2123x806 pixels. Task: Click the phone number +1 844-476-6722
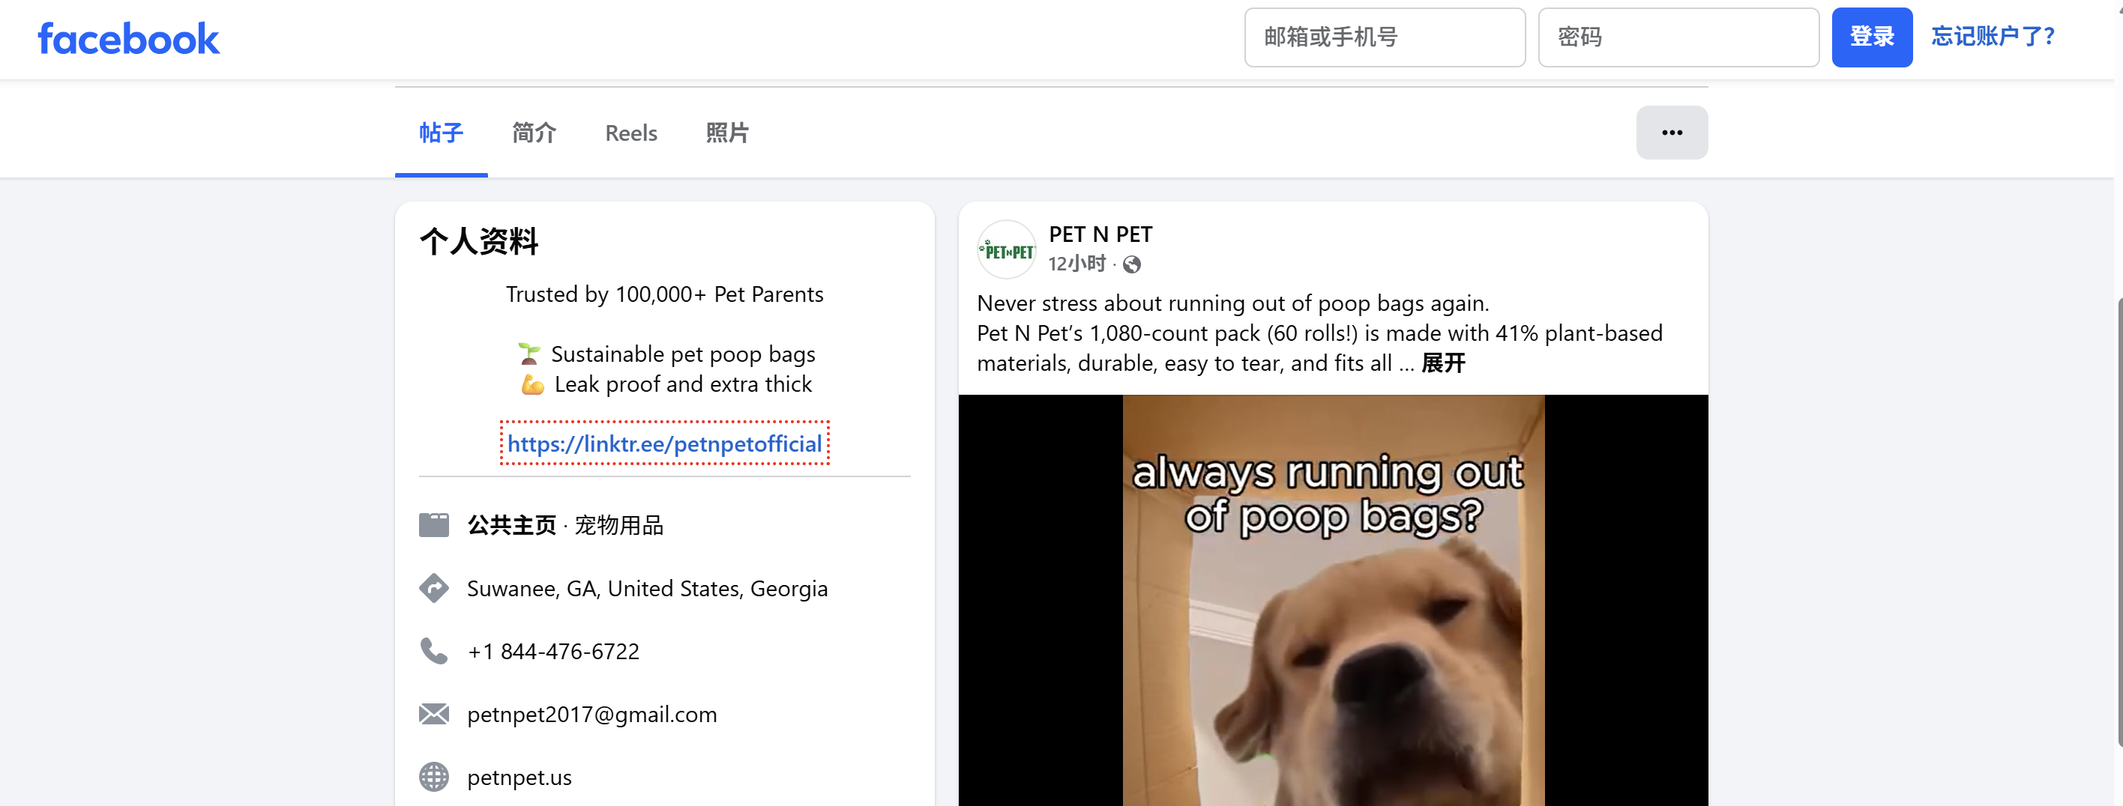pos(553,651)
